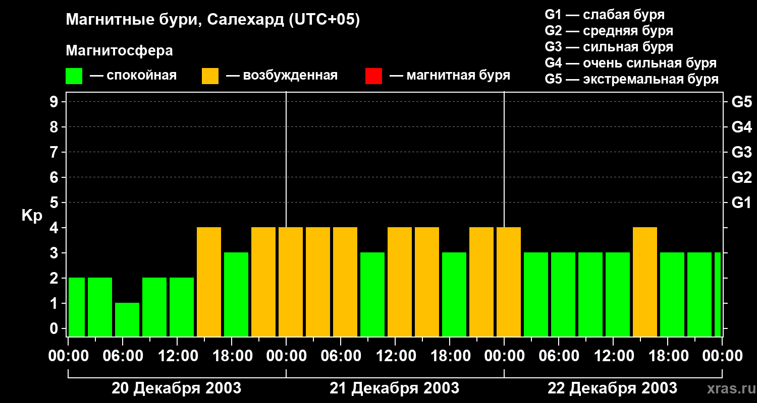Click the narrow green bar at the right edge
The width and height of the screenshot is (757, 403).
pos(718,294)
